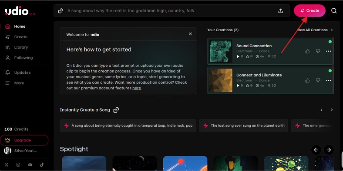
Task: Like the Sound Connection track
Action: click(x=308, y=51)
